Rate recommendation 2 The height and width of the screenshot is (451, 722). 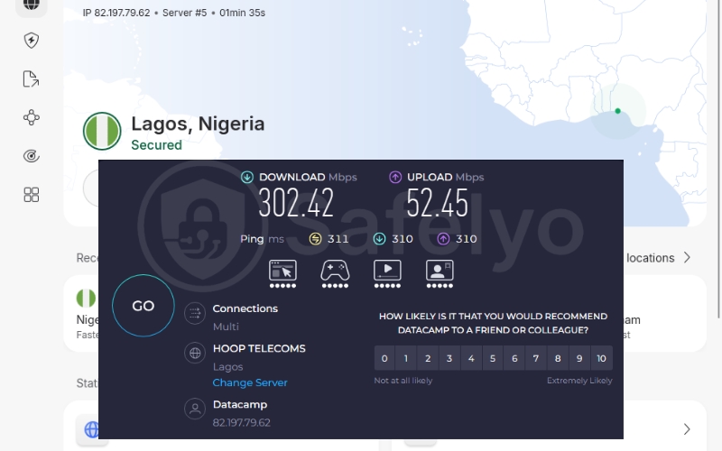pos(428,358)
